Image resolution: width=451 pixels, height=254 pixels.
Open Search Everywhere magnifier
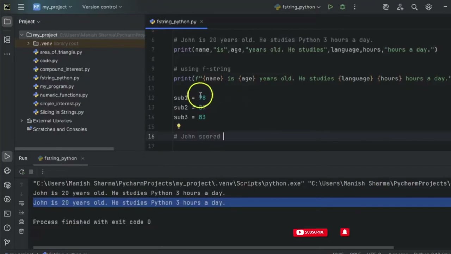414,7
